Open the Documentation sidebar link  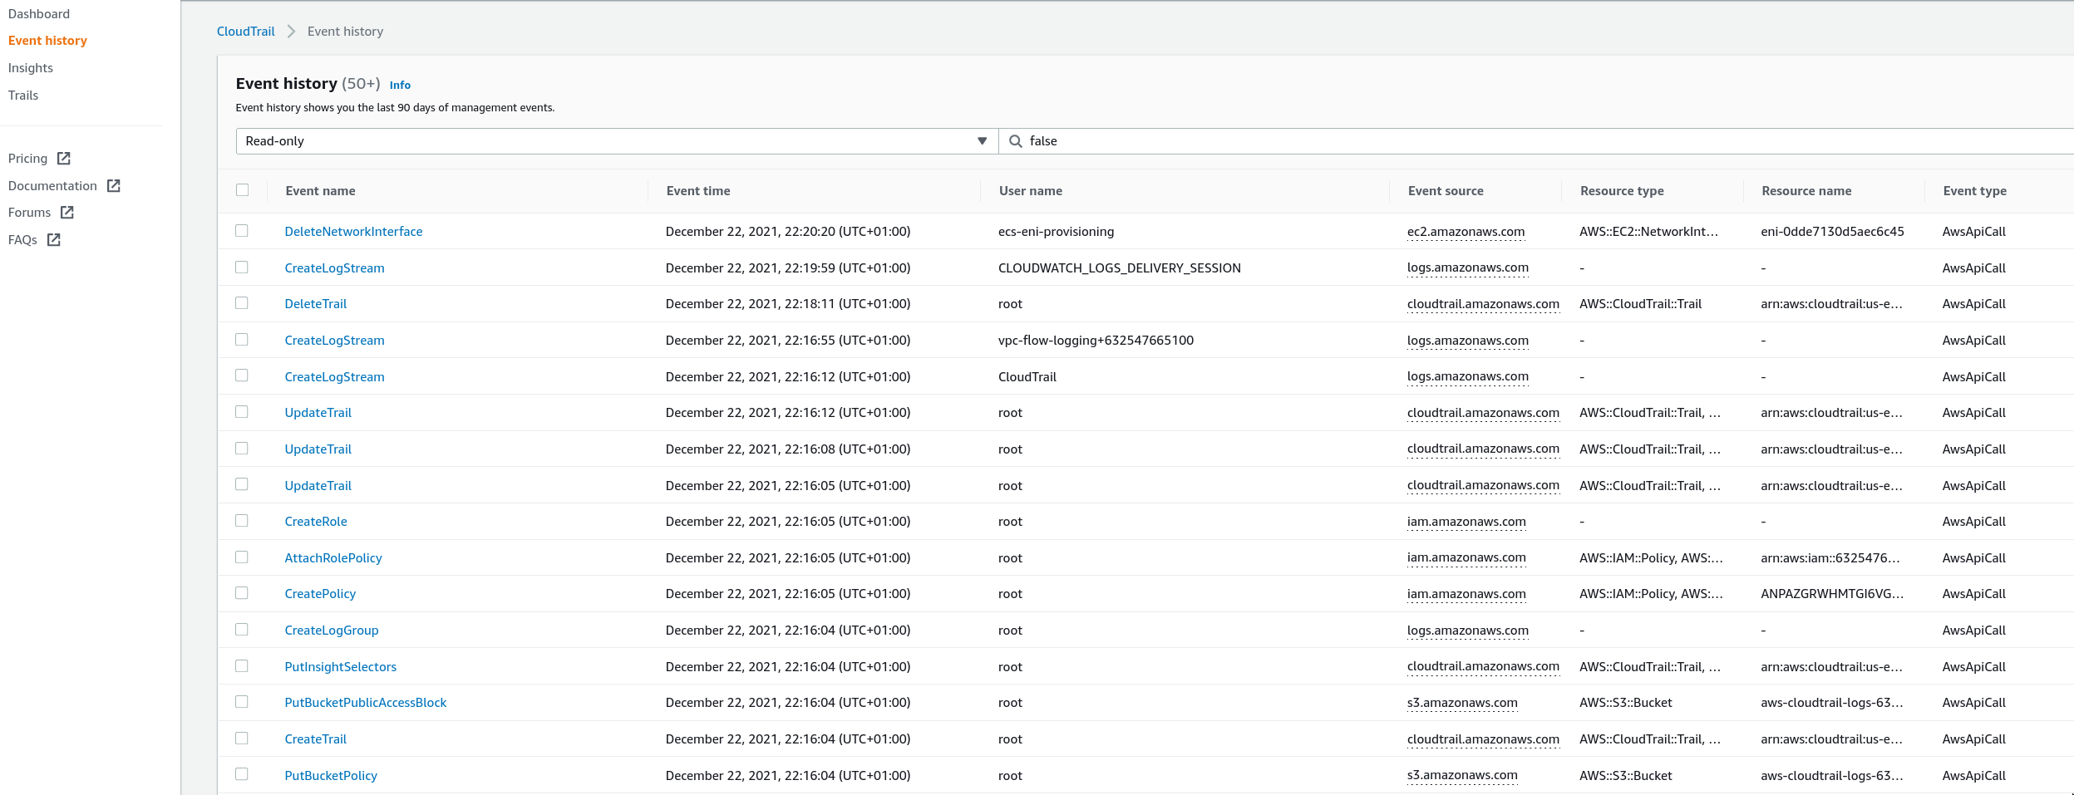tap(52, 186)
